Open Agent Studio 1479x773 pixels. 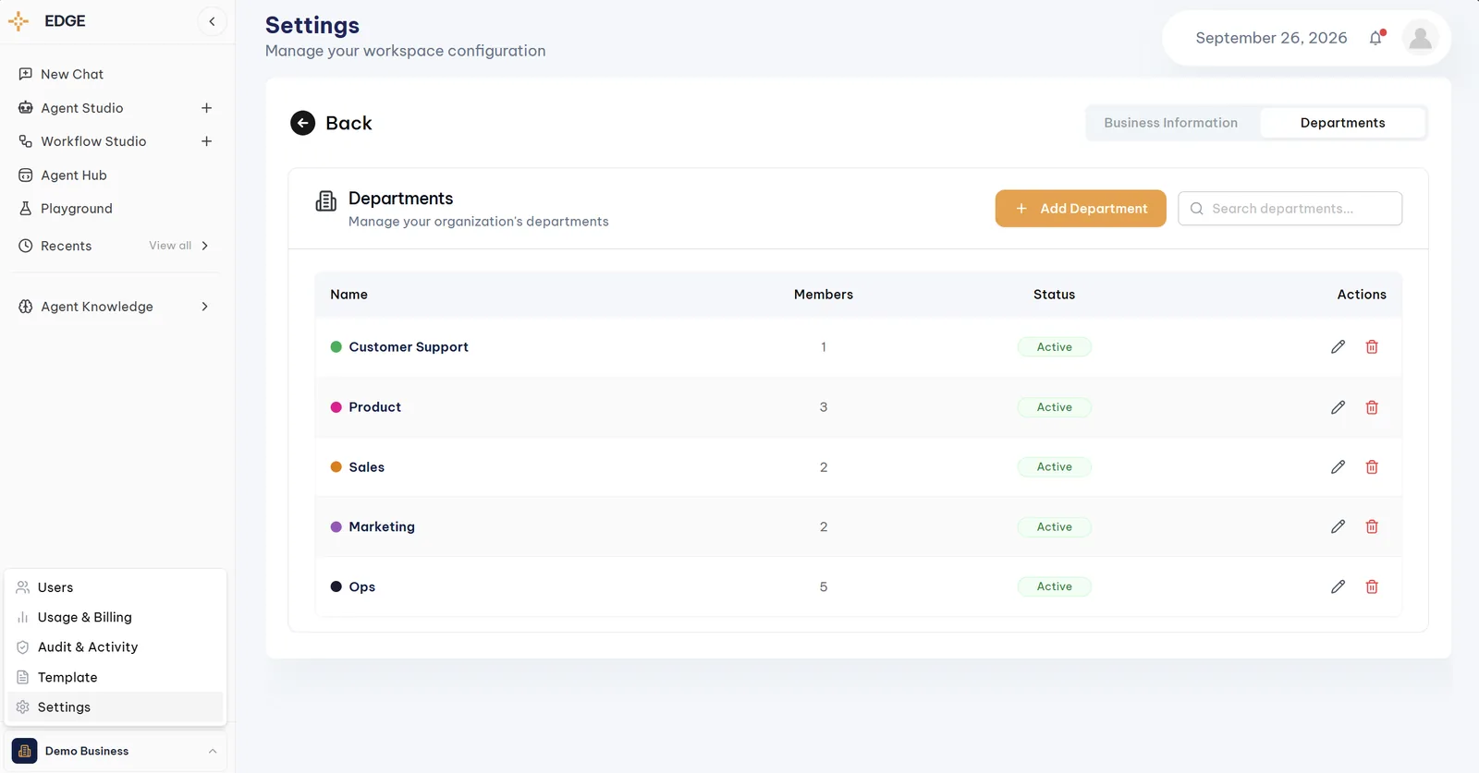pyautogui.click(x=82, y=108)
